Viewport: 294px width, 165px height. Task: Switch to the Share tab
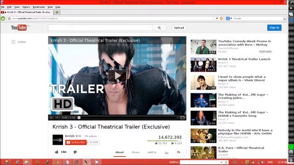[136, 152]
